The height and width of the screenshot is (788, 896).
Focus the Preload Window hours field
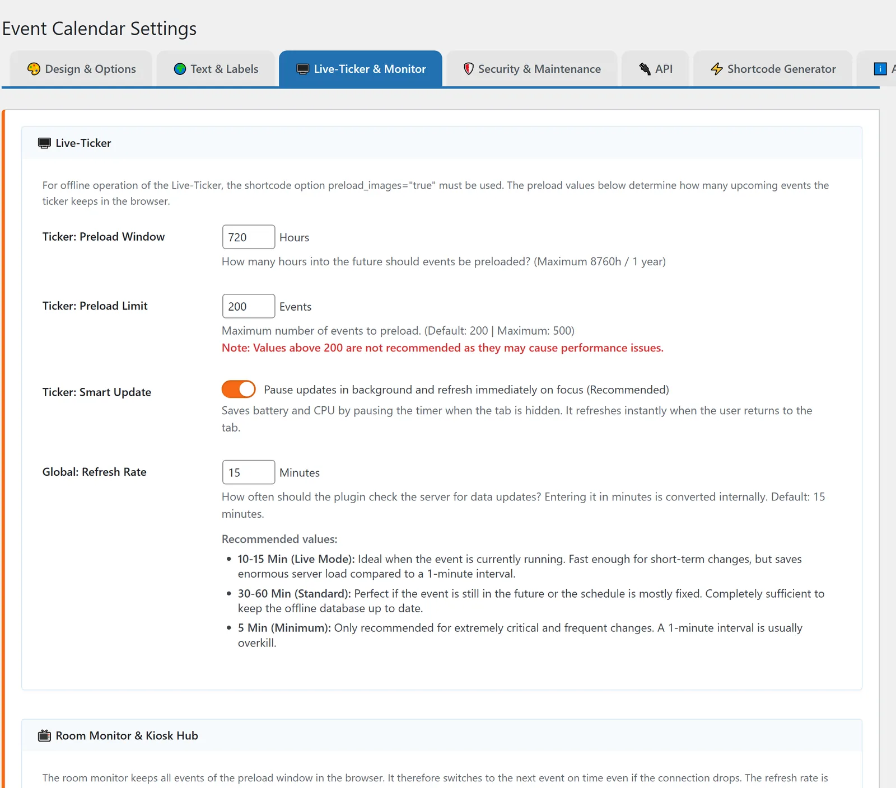pyautogui.click(x=249, y=237)
